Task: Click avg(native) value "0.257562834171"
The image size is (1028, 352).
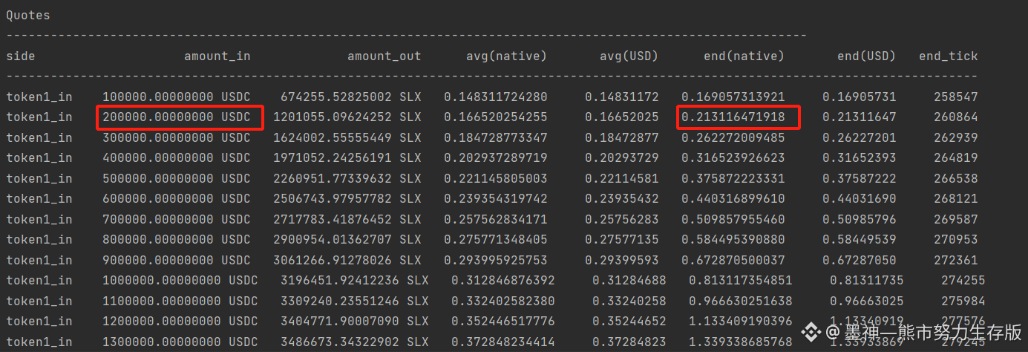Action: (496, 219)
